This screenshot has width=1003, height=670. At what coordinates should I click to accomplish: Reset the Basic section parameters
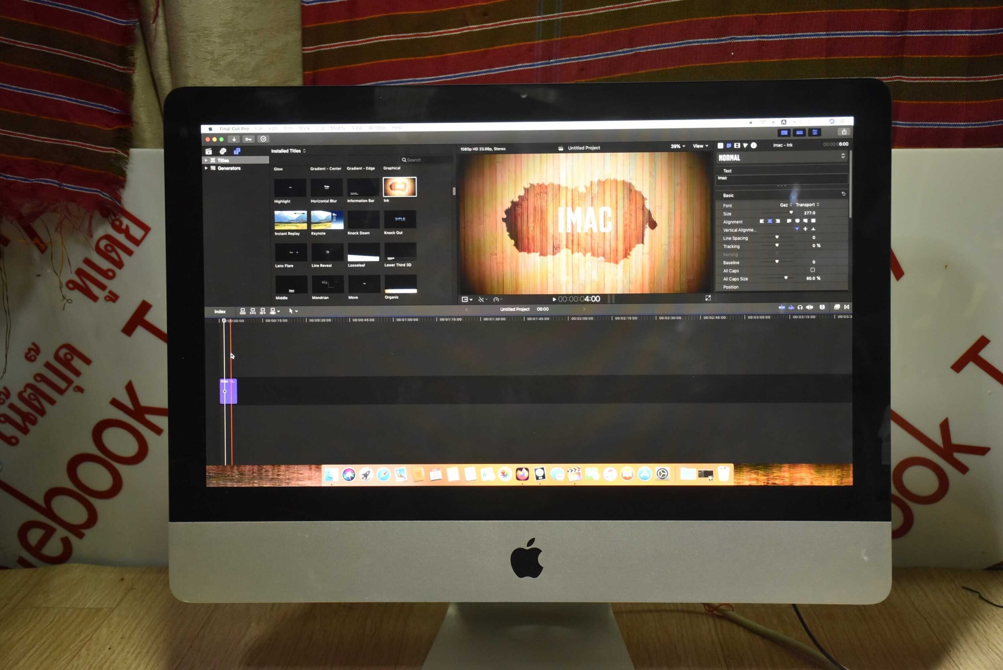pyautogui.click(x=843, y=194)
